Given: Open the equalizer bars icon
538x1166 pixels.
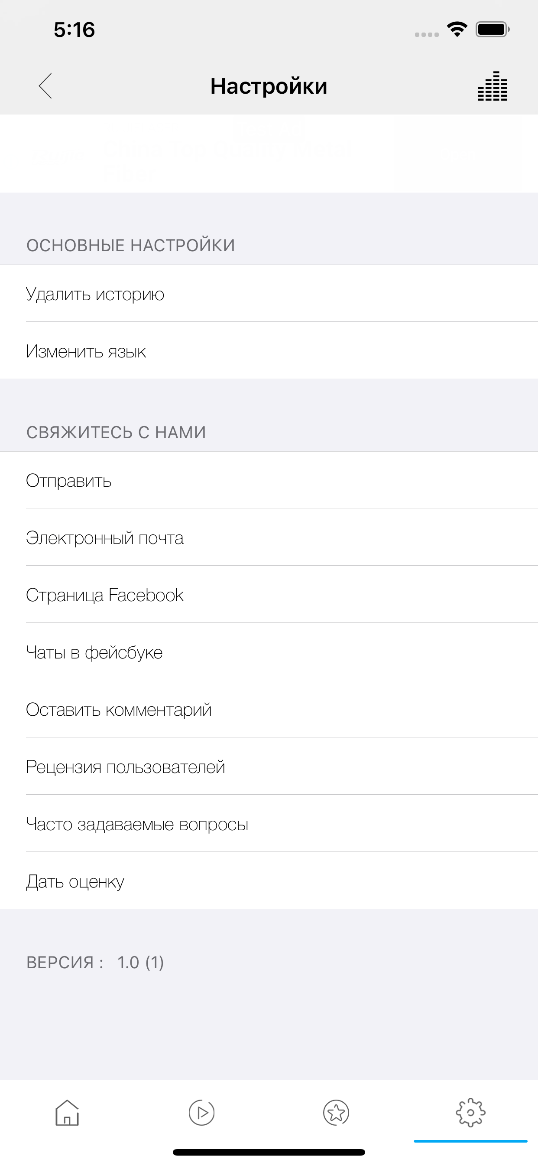Looking at the screenshot, I should click(x=493, y=86).
